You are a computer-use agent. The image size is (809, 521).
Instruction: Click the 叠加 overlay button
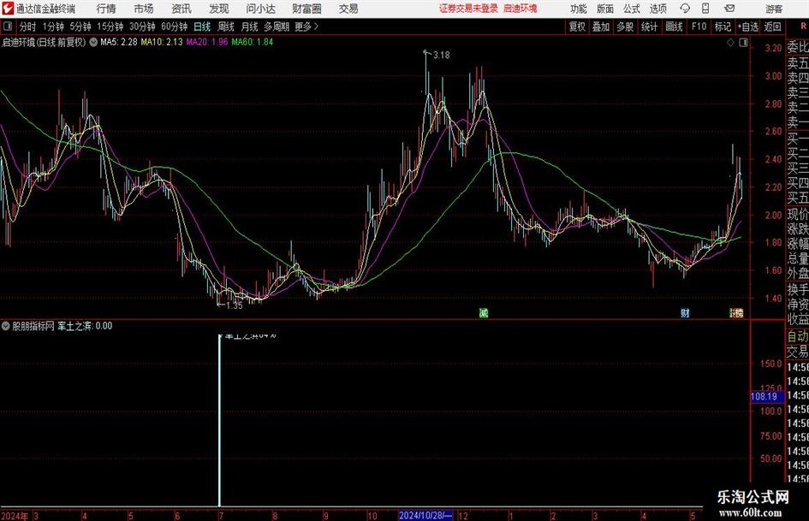601,27
